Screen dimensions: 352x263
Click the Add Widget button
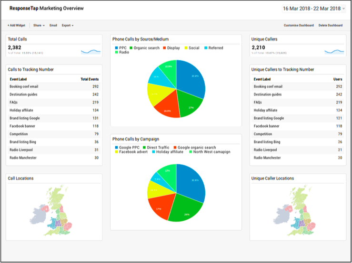coord(16,26)
